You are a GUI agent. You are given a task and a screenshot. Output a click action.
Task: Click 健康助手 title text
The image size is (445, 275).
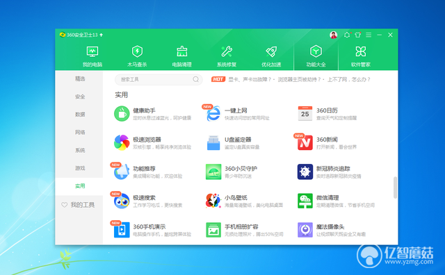pyautogui.click(x=144, y=110)
